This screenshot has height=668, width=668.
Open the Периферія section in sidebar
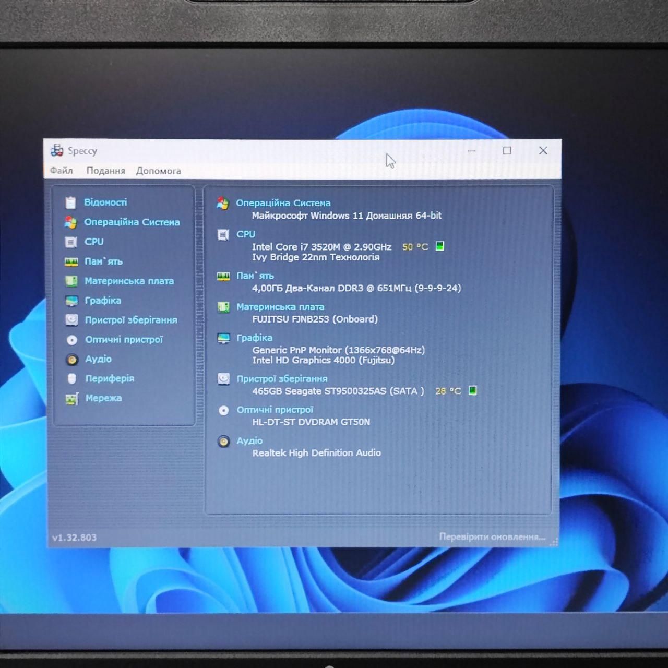pos(110,378)
